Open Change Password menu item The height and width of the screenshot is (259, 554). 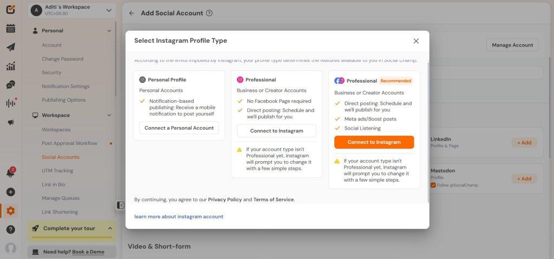[x=63, y=59]
